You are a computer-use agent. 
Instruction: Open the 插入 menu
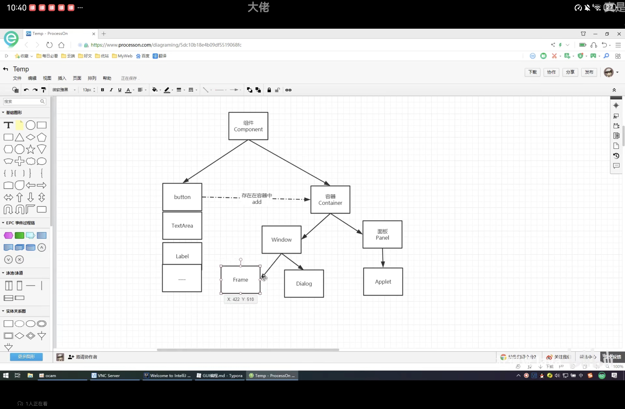pos(62,78)
